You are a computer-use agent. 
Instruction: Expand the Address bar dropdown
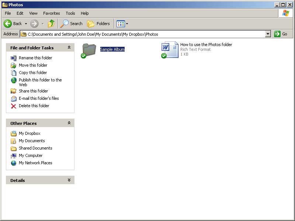pos(268,34)
